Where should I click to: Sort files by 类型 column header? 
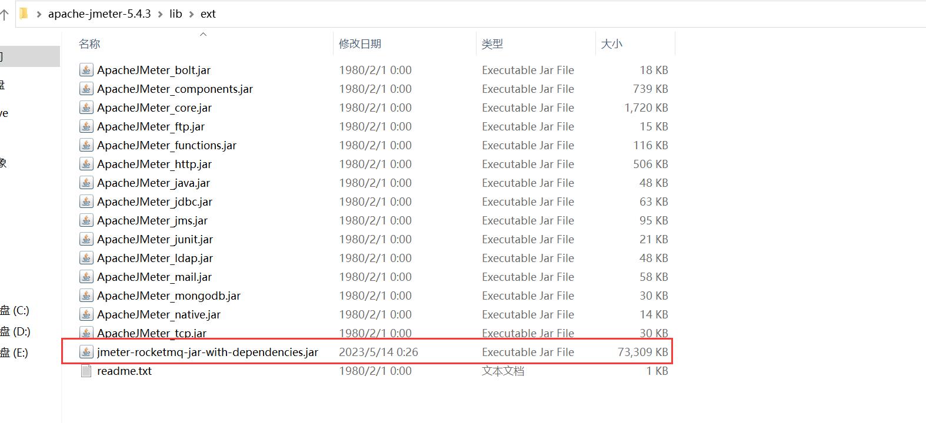pyautogui.click(x=492, y=44)
